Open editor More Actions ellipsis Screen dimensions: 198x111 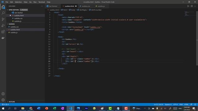coord(195,6)
